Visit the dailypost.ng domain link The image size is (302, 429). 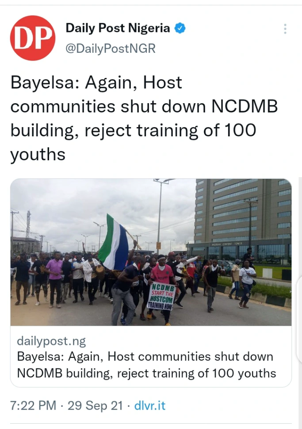tap(51, 341)
